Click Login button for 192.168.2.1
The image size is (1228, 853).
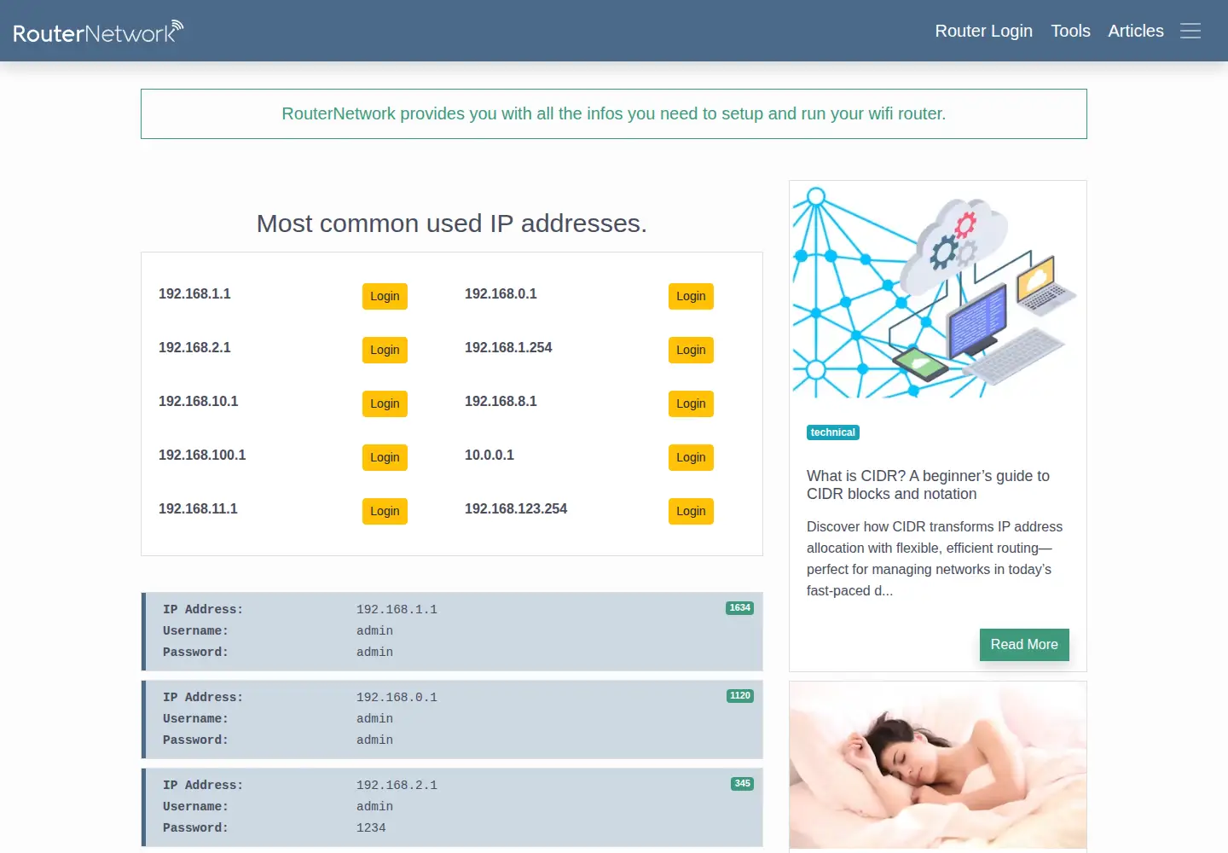(385, 350)
